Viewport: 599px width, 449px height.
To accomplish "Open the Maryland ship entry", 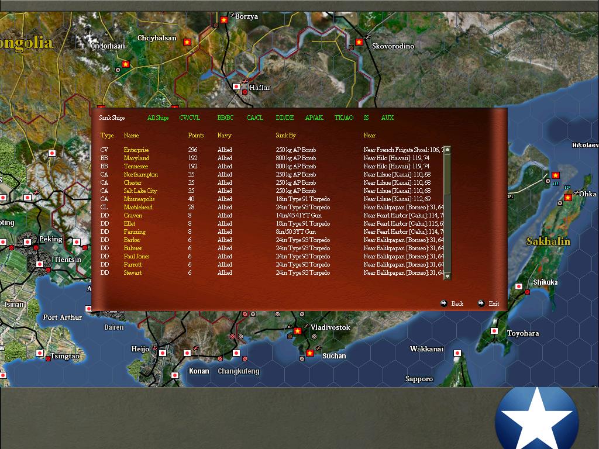I will click(x=136, y=158).
